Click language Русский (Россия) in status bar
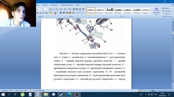The height and width of the screenshot is (97, 174). coord(39,91)
